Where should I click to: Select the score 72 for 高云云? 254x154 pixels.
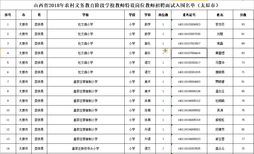(x=243, y=148)
